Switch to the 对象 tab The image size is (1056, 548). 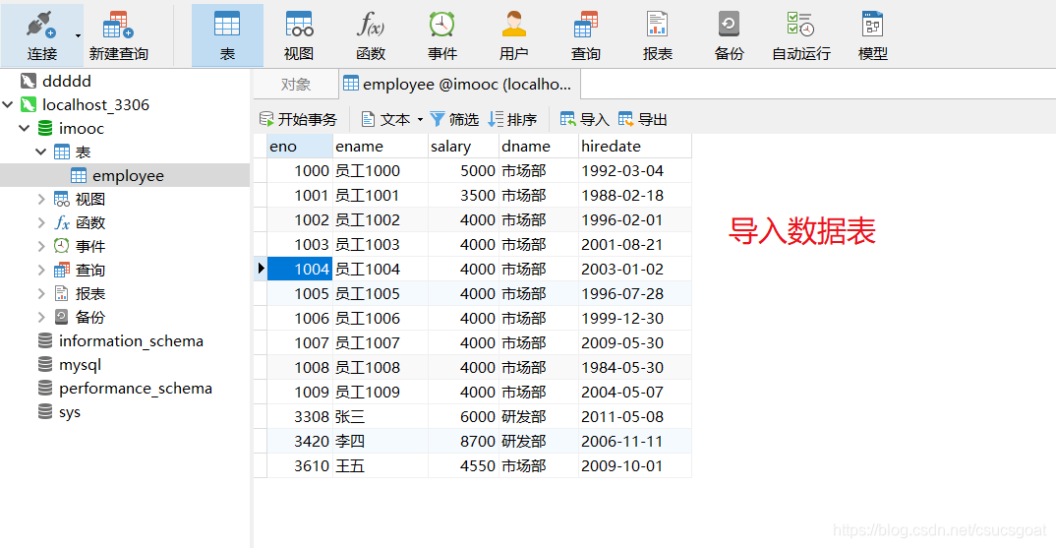tap(296, 85)
